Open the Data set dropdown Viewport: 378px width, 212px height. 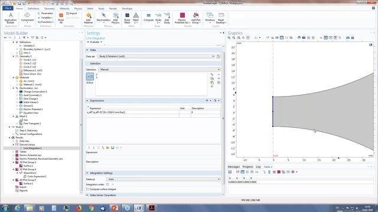click(x=156, y=57)
